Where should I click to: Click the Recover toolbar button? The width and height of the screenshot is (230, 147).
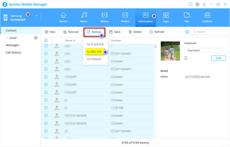(71, 32)
